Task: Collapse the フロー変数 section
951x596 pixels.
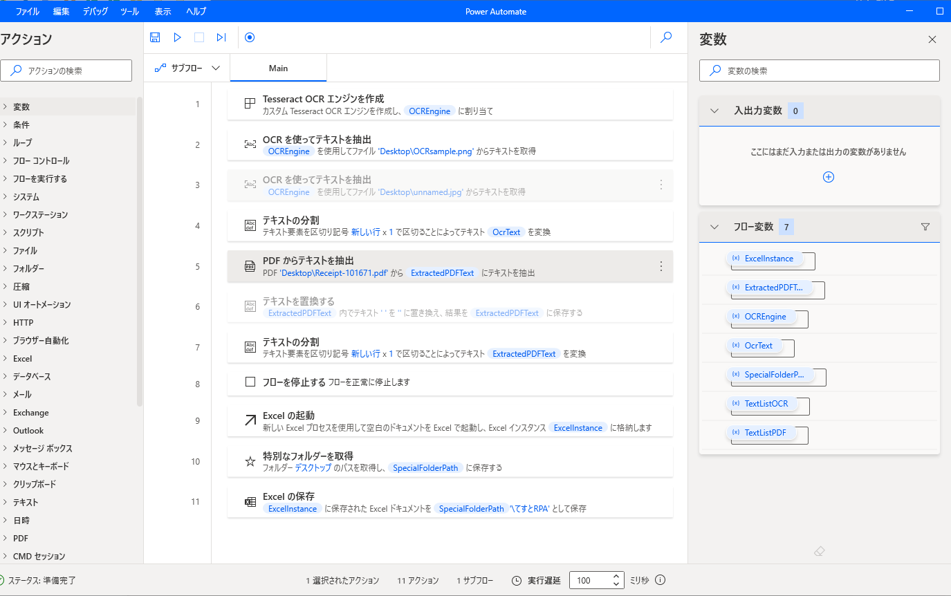Action: [715, 227]
